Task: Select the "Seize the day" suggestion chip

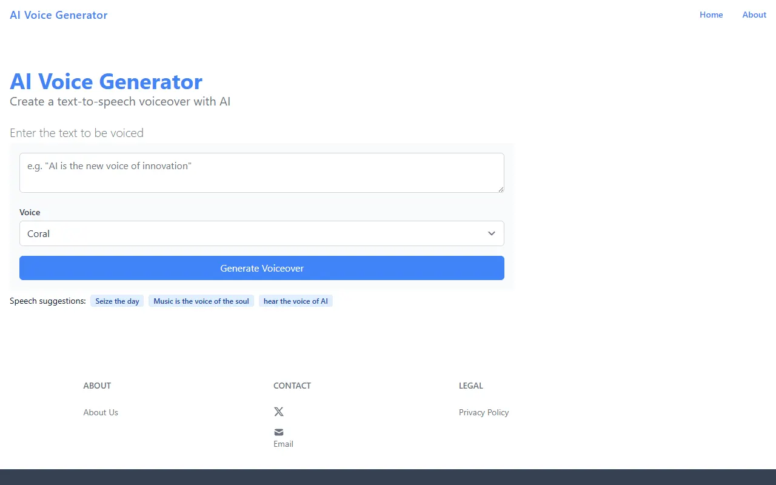Action: click(117, 301)
